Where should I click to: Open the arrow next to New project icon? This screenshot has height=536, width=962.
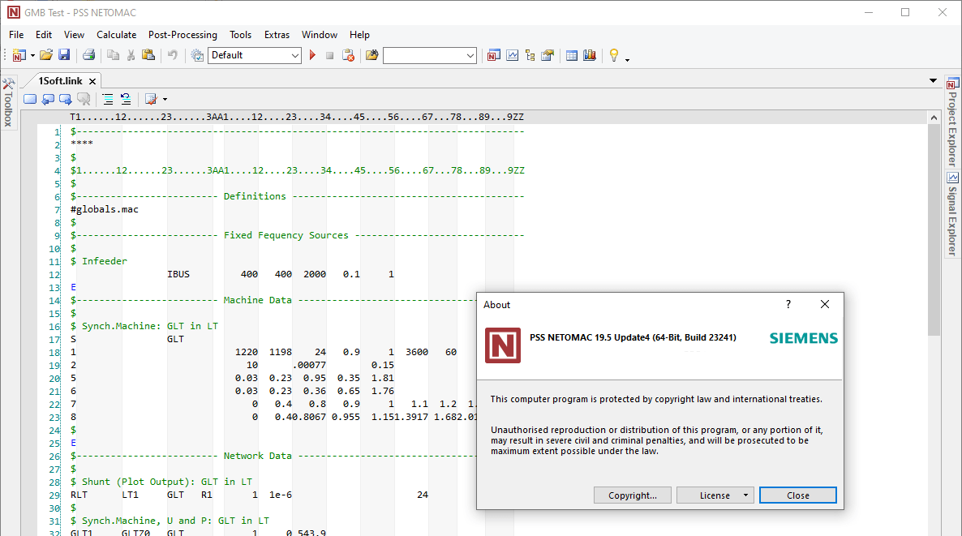tap(32, 56)
